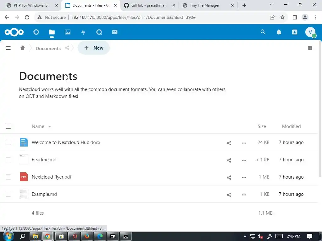The image size is (322, 241).
Task: Click the share icon beside Documents breadcrumb
Action: [x=67, y=48]
